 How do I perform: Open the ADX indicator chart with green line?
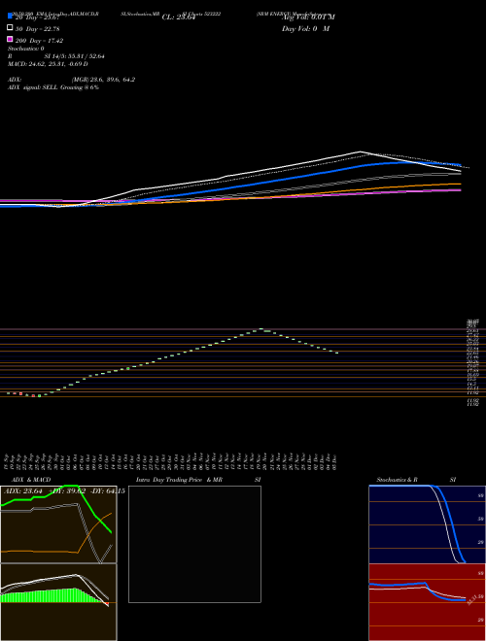click(58, 524)
